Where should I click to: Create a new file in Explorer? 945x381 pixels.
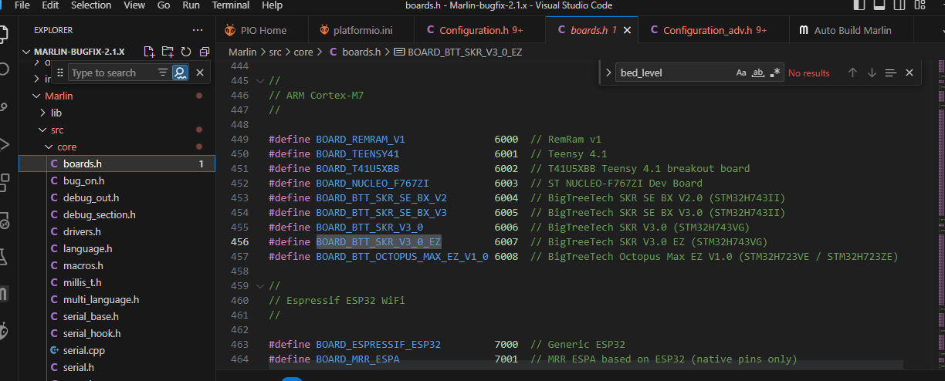pos(150,52)
